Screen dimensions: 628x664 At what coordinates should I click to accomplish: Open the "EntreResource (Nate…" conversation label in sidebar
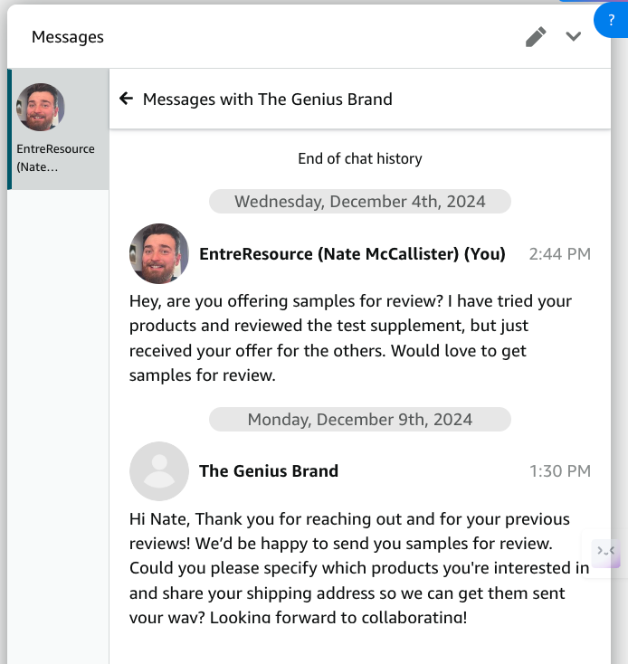(x=55, y=157)
